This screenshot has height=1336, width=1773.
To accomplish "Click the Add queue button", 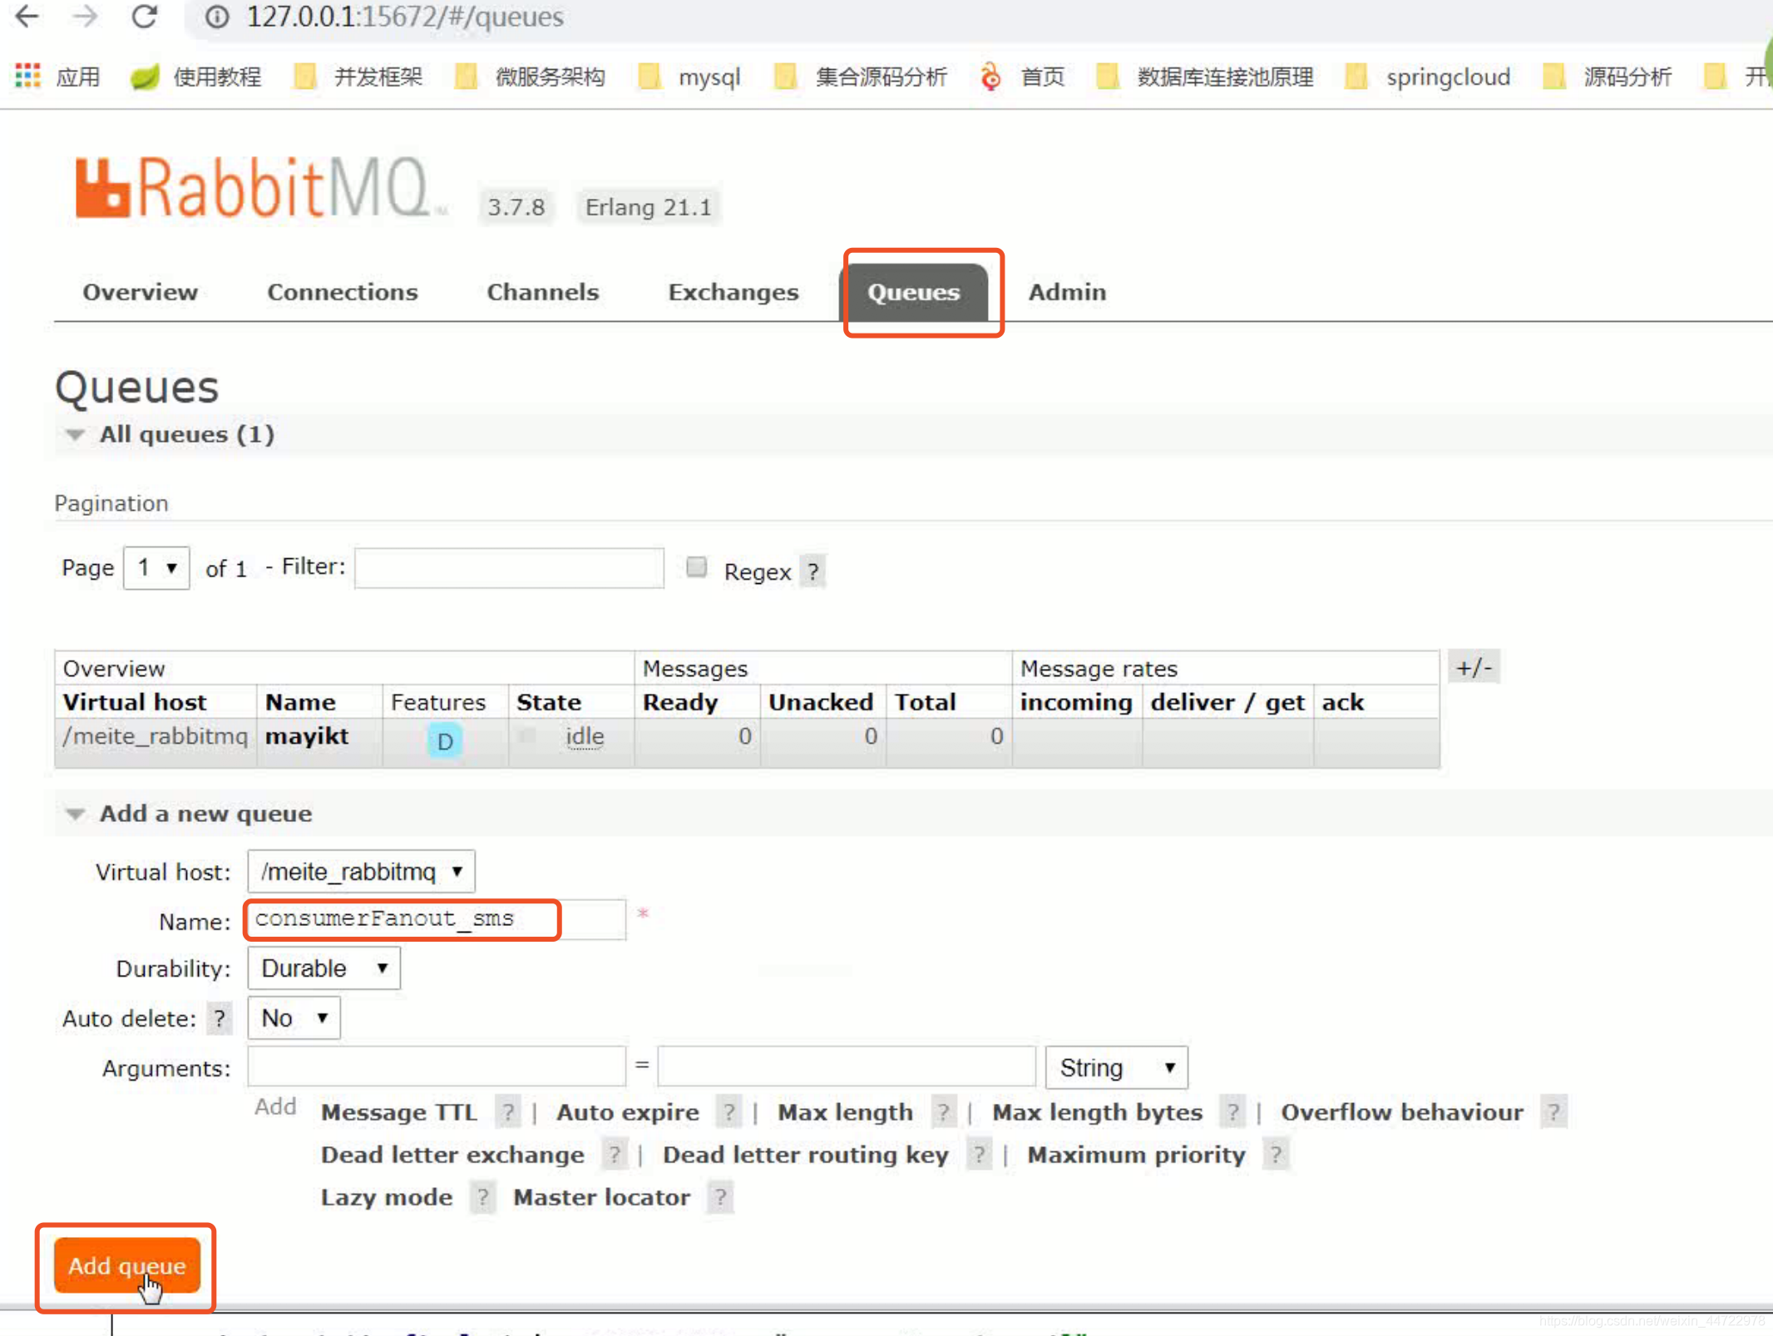I will point(126,1266).
